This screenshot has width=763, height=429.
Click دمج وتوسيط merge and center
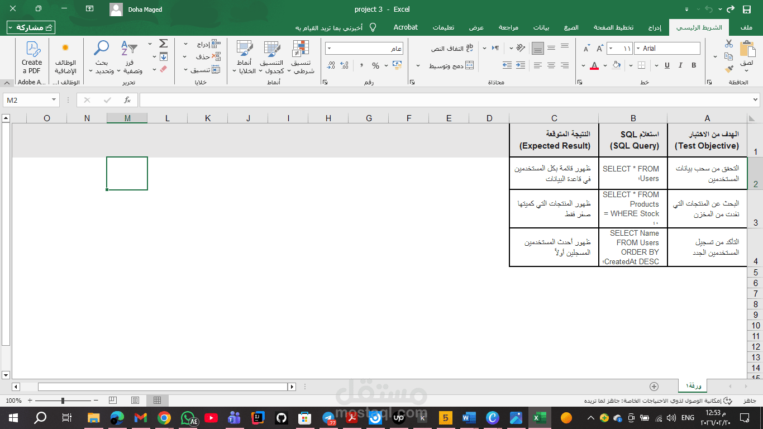[451, 65]
